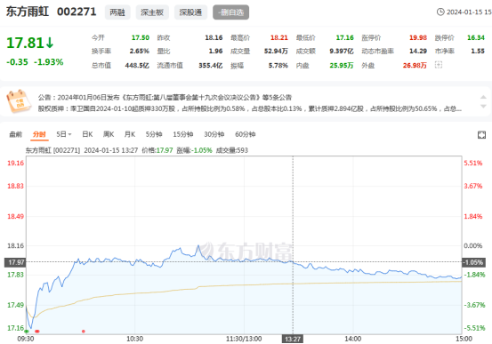Click the 跌停价 value 16.34
The height and width of the screenshot is (344, 492).
[476, 37]
